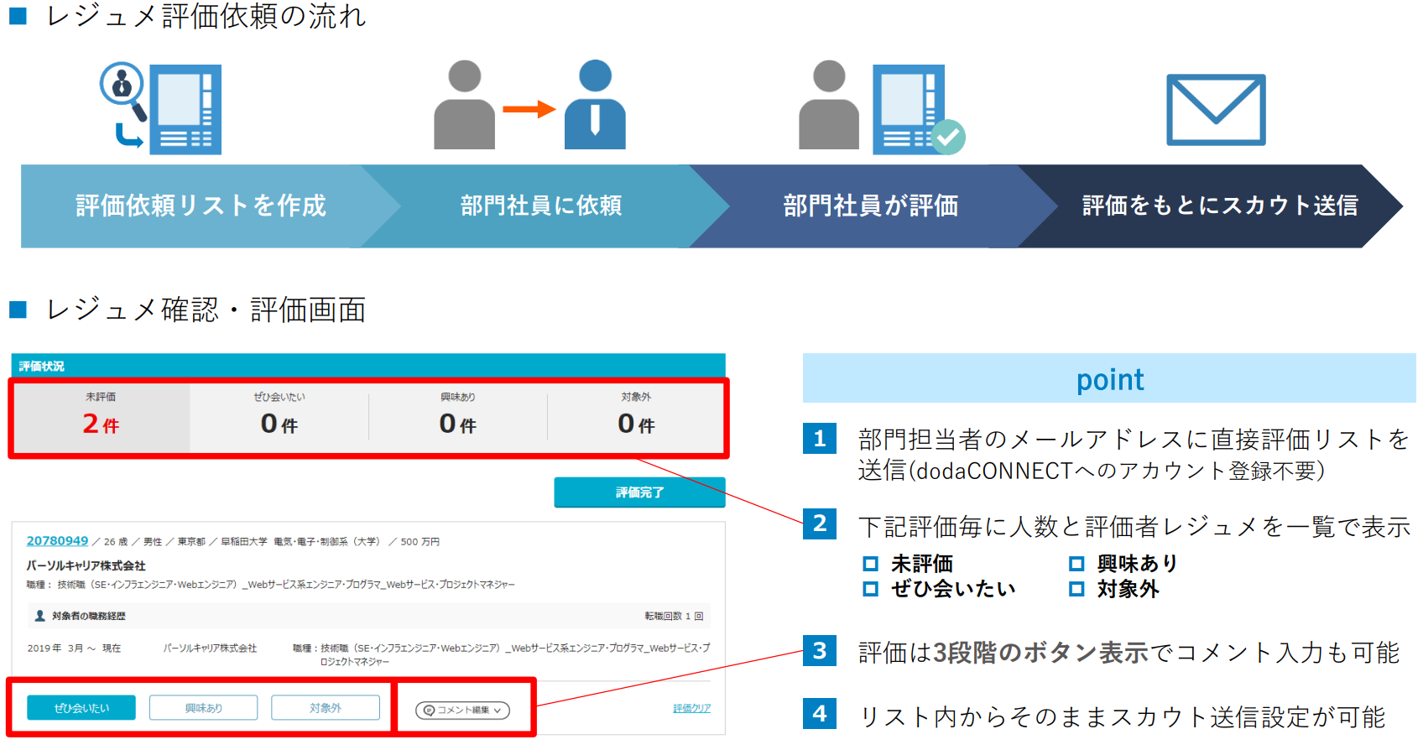Screen dimensions: 1423x750
Task: Check the 未評価 square box in point list
Action: click(x=871, y=564)
